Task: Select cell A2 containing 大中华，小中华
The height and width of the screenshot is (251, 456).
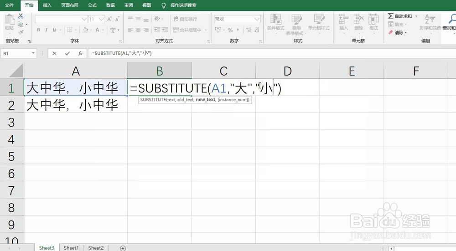Action: 76,105
